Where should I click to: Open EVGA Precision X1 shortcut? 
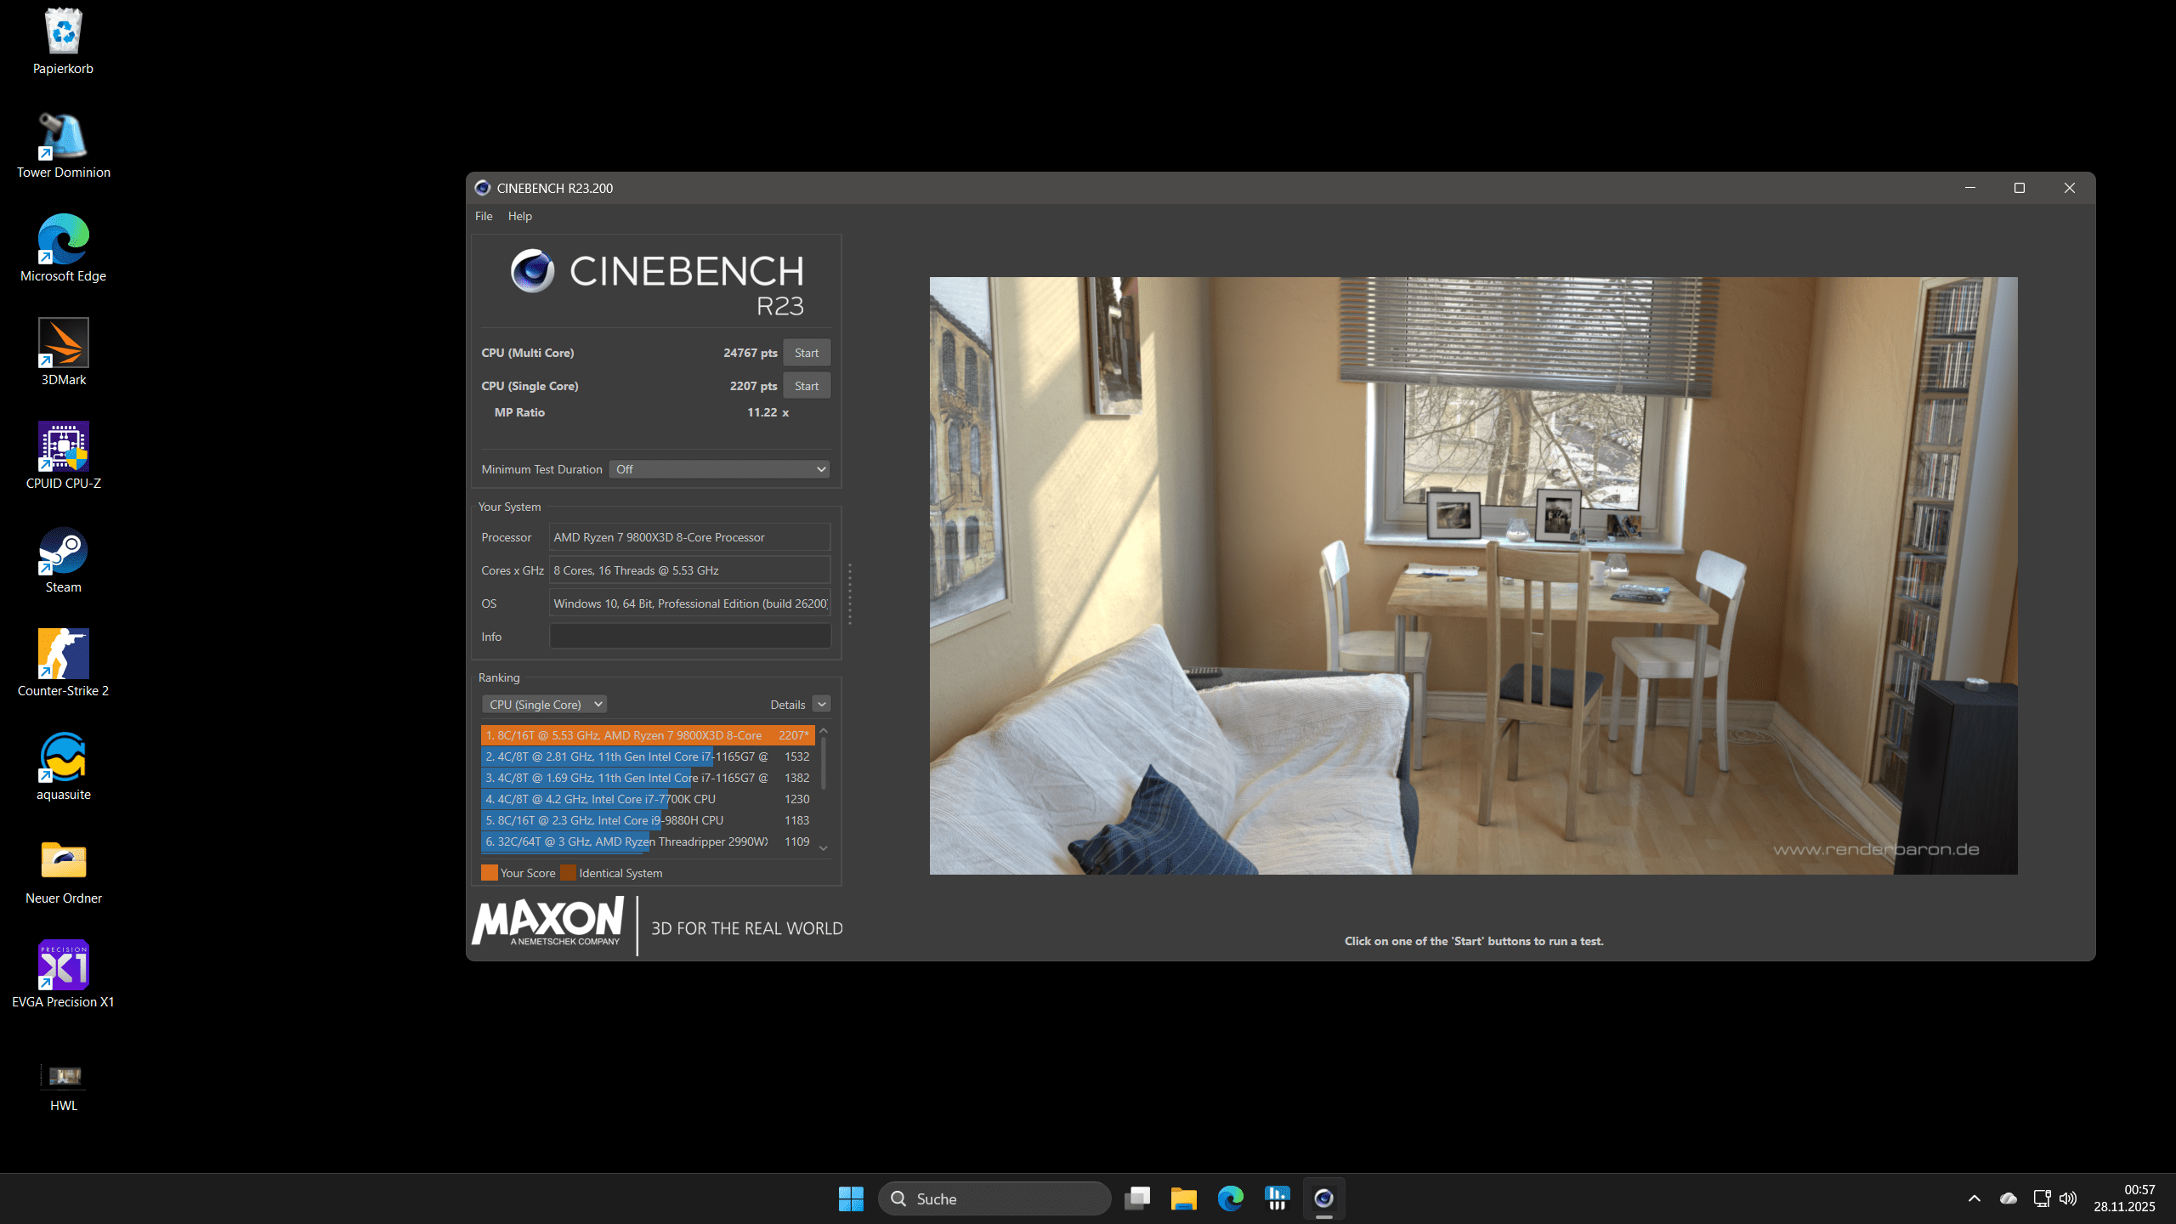click(x=63, y=966)
